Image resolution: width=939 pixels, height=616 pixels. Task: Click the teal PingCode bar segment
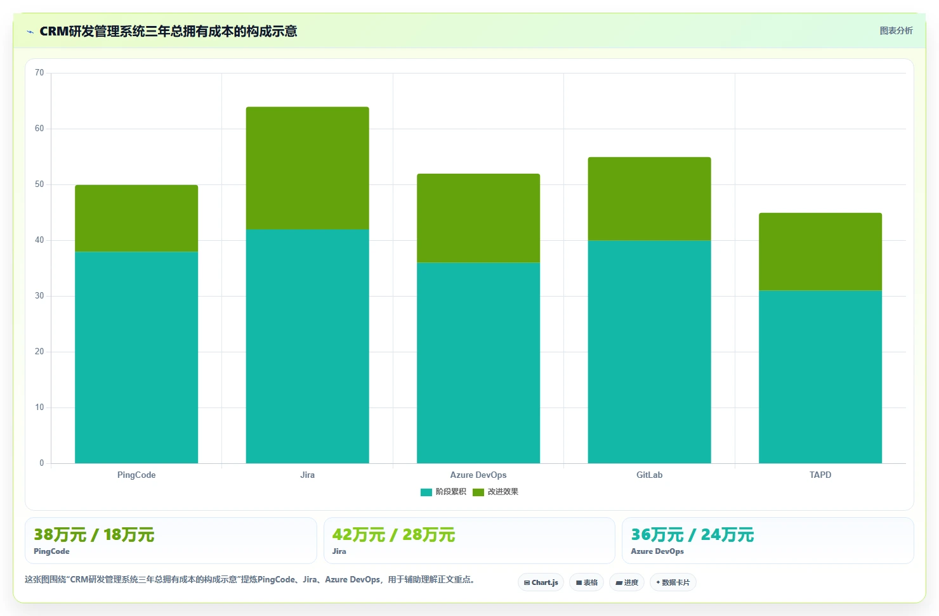[x=136, y=357]
